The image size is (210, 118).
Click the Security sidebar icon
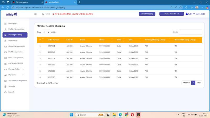point(6,86)
